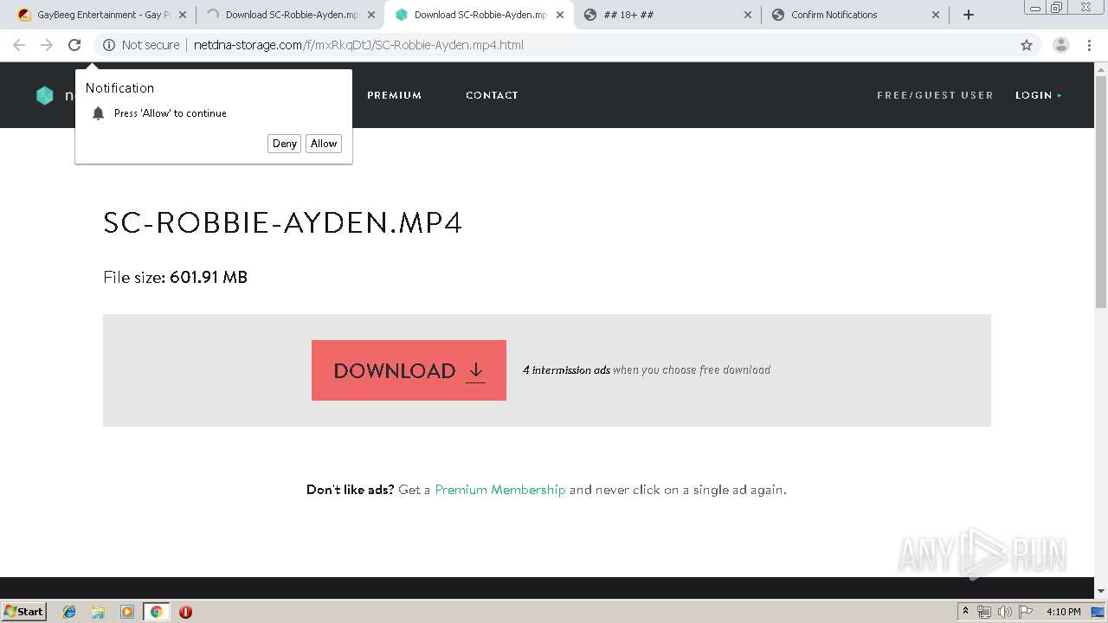The height and width of the screenshot is (623, 1108).
Task: Switch to the GayBeeg Entertainment tab
Action: pos(95,15)
